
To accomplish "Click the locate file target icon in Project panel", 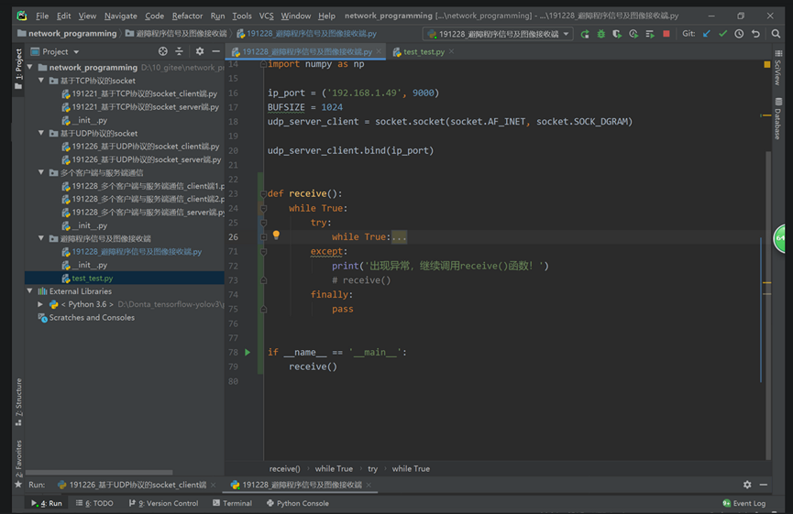I will (163, 52).
